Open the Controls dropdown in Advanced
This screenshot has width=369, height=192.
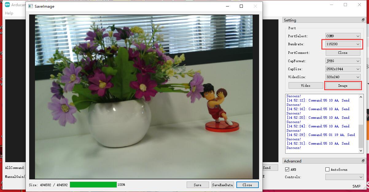click(x=344, y=177)
